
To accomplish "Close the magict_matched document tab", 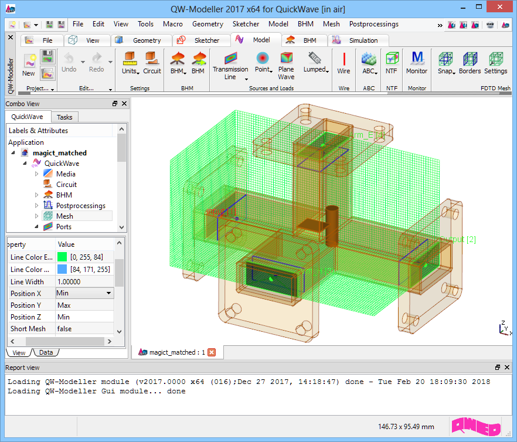I will [x=212, y=352].
